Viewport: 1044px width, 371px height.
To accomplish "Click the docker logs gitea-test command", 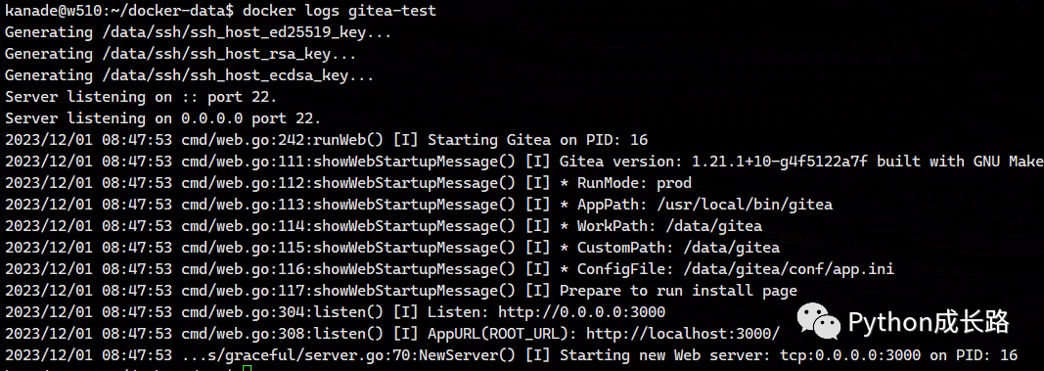I will (340, 11).
